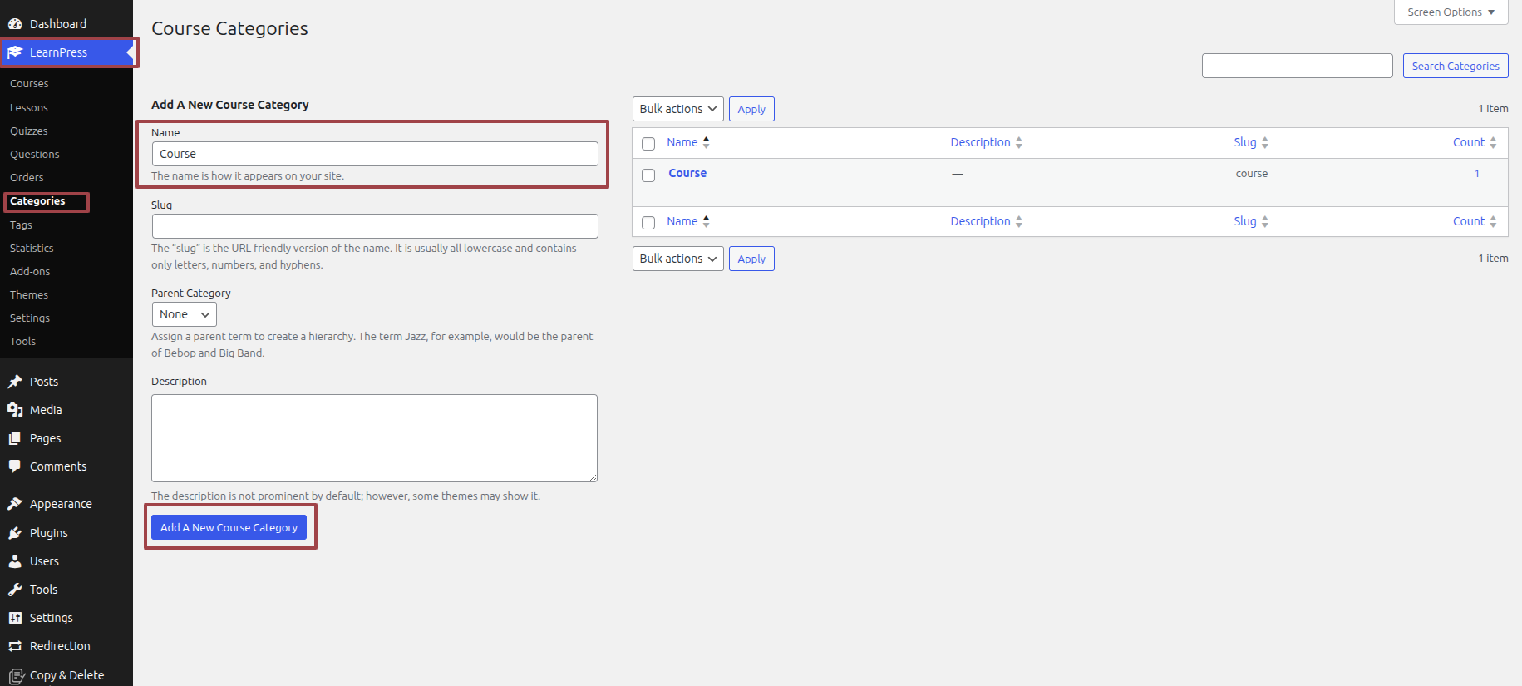Image resolution: width=1522 pixels, height=686 pixels.
Task: Expand the Parent Category dropdown
Action: [x=184, y=314]
